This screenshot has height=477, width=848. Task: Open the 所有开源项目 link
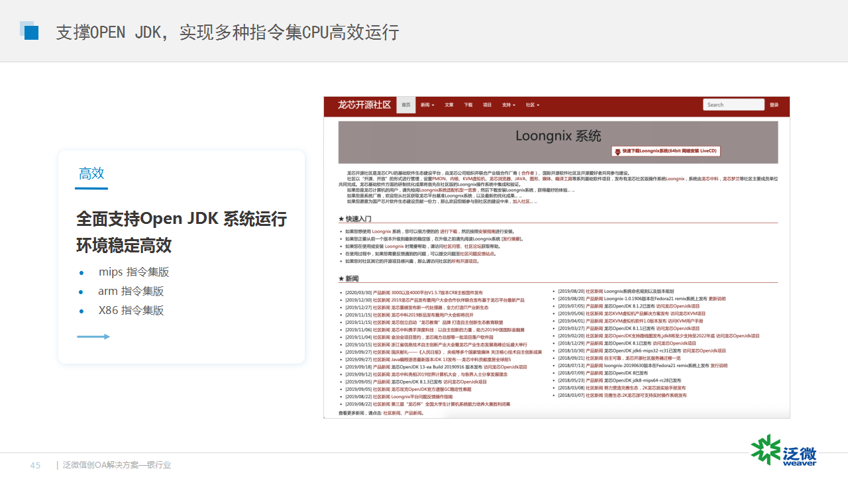[464, 261]
